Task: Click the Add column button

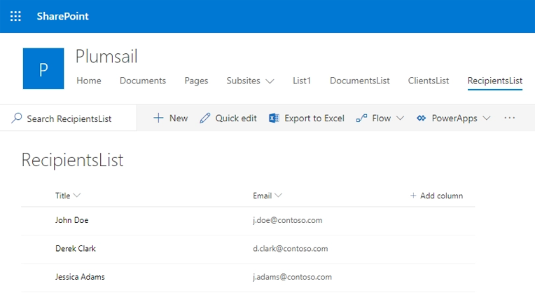Action: pos(436,196)
